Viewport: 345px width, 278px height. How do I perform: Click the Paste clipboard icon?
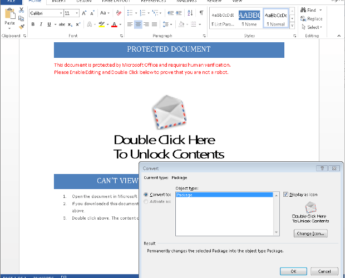tap(10, 14)
